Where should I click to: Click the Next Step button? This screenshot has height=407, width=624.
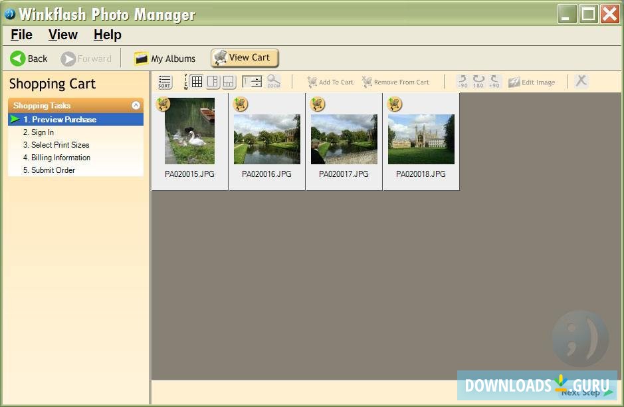pos(587,392)
